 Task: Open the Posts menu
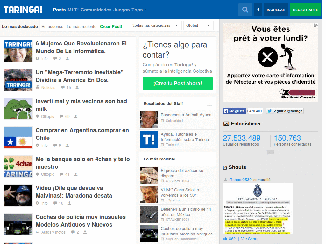(59, 10)
